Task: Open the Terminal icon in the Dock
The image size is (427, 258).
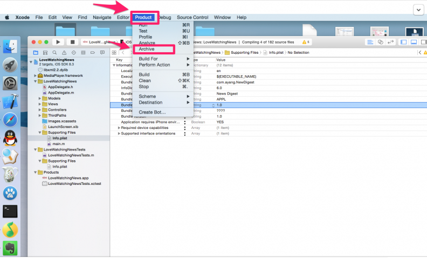Action: point(10,211)
